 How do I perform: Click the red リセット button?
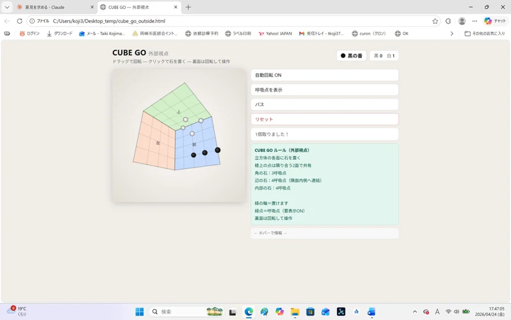pyautogui.click(x=325, y=119)
